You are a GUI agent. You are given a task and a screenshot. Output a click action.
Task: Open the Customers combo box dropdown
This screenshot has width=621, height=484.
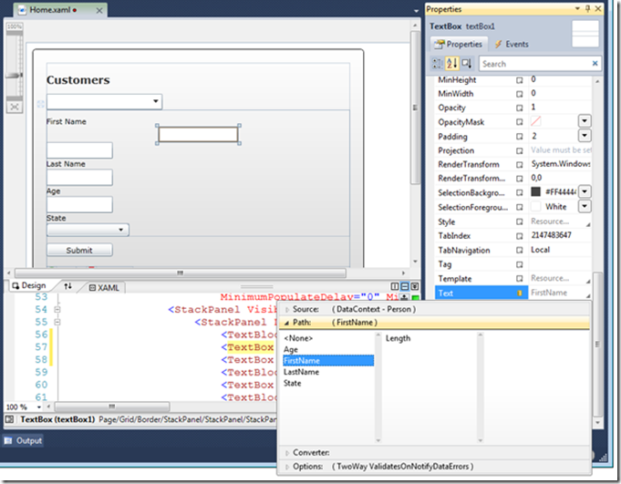click(156, 101)
